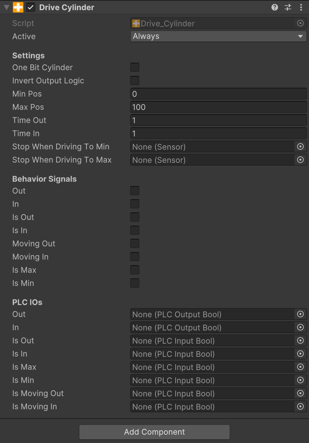Click the Add Component button
This screenshot has height=443, width=309.
[154, 432]
